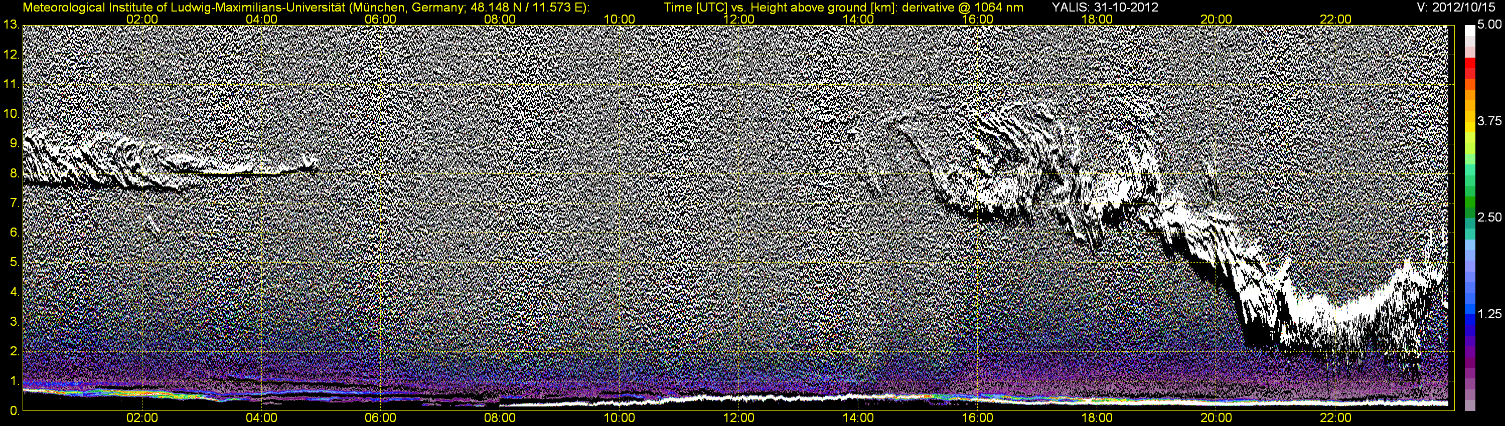1505x426 pixels.
Task: Click the 20:00 label on the upper time axis
Action: 1217,19
